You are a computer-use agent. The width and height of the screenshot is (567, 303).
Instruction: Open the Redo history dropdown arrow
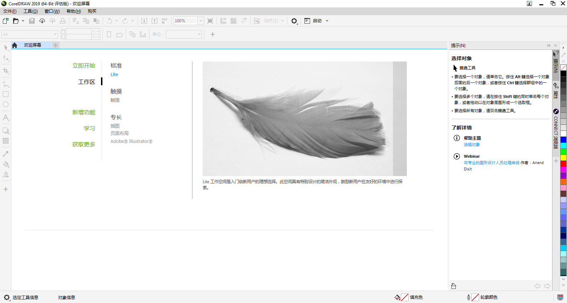point(133,21)
